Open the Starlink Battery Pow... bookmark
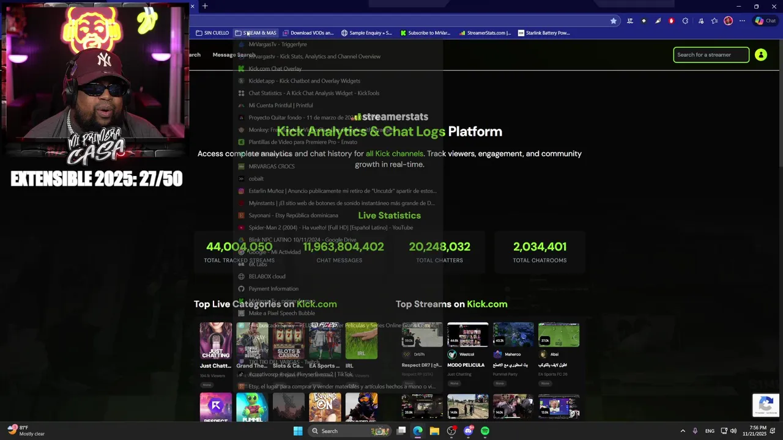This screenshot has height=440, width=783. [544, 33]
